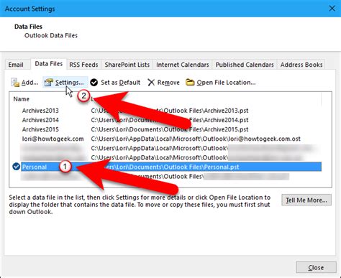This screenshot has height=278, width=341.
Task: Open Settings for the selected data file
Action: click(x=65, y=83)
